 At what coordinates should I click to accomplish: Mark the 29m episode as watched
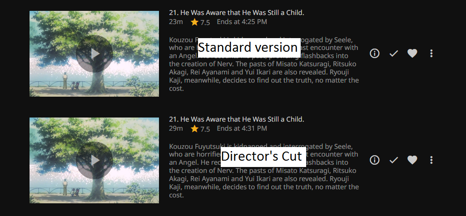point(394,160)
